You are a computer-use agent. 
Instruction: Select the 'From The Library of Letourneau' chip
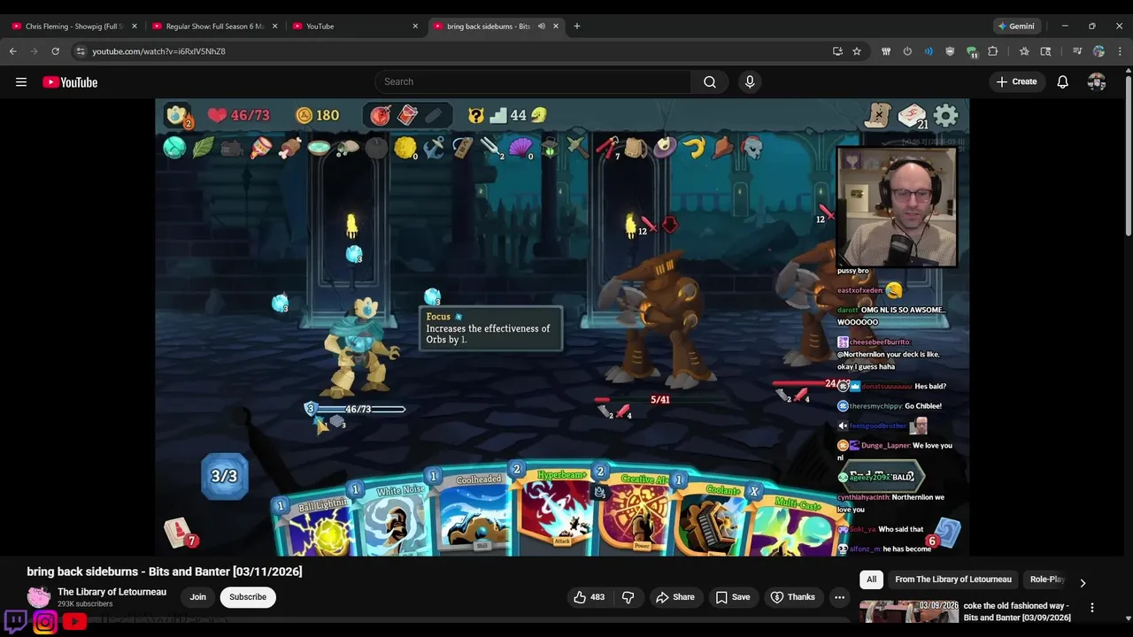tap(953, 579)
